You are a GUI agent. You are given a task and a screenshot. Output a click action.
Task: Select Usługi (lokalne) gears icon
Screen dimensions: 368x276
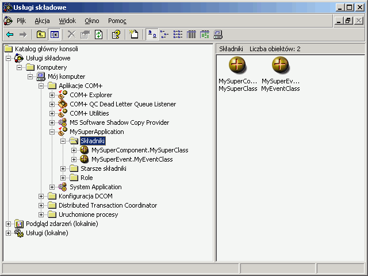point(19,233)
